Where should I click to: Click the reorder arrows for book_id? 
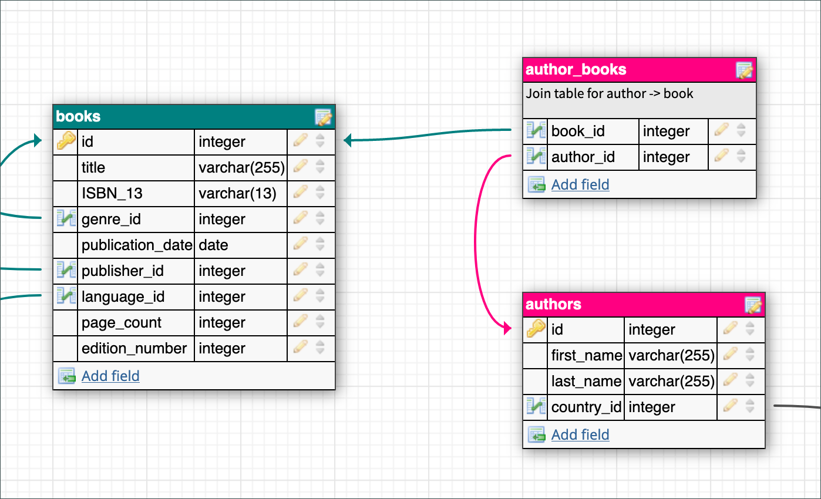coord(741,131)
